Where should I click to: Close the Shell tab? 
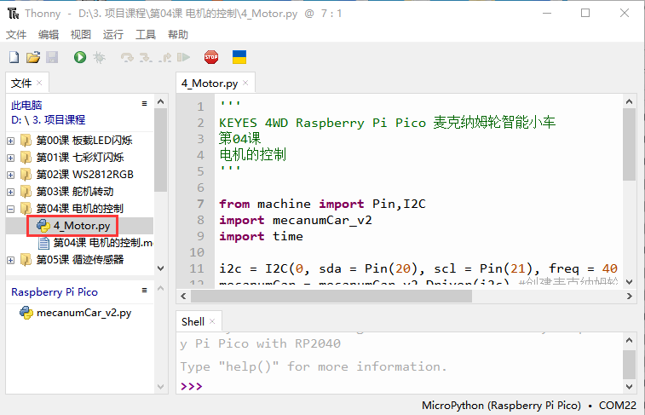(x=212, y=321)
